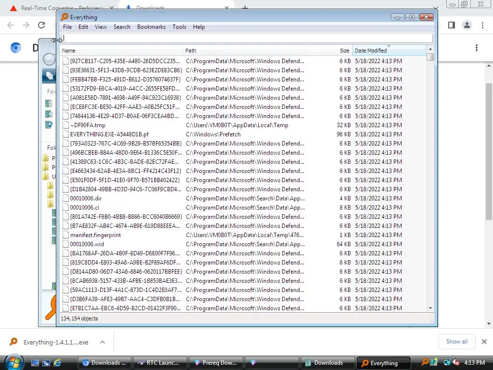Open a new Chrome tab with plus button
This screenshot has height=370, width=493.
[245, 7]
